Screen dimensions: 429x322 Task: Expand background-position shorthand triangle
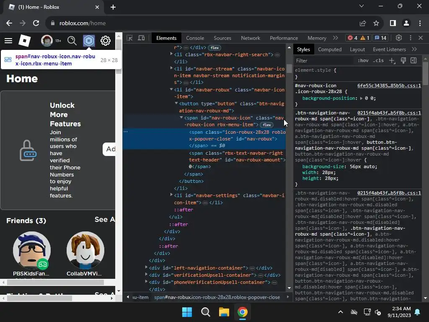pyautogui.click(x=362, y=98)
